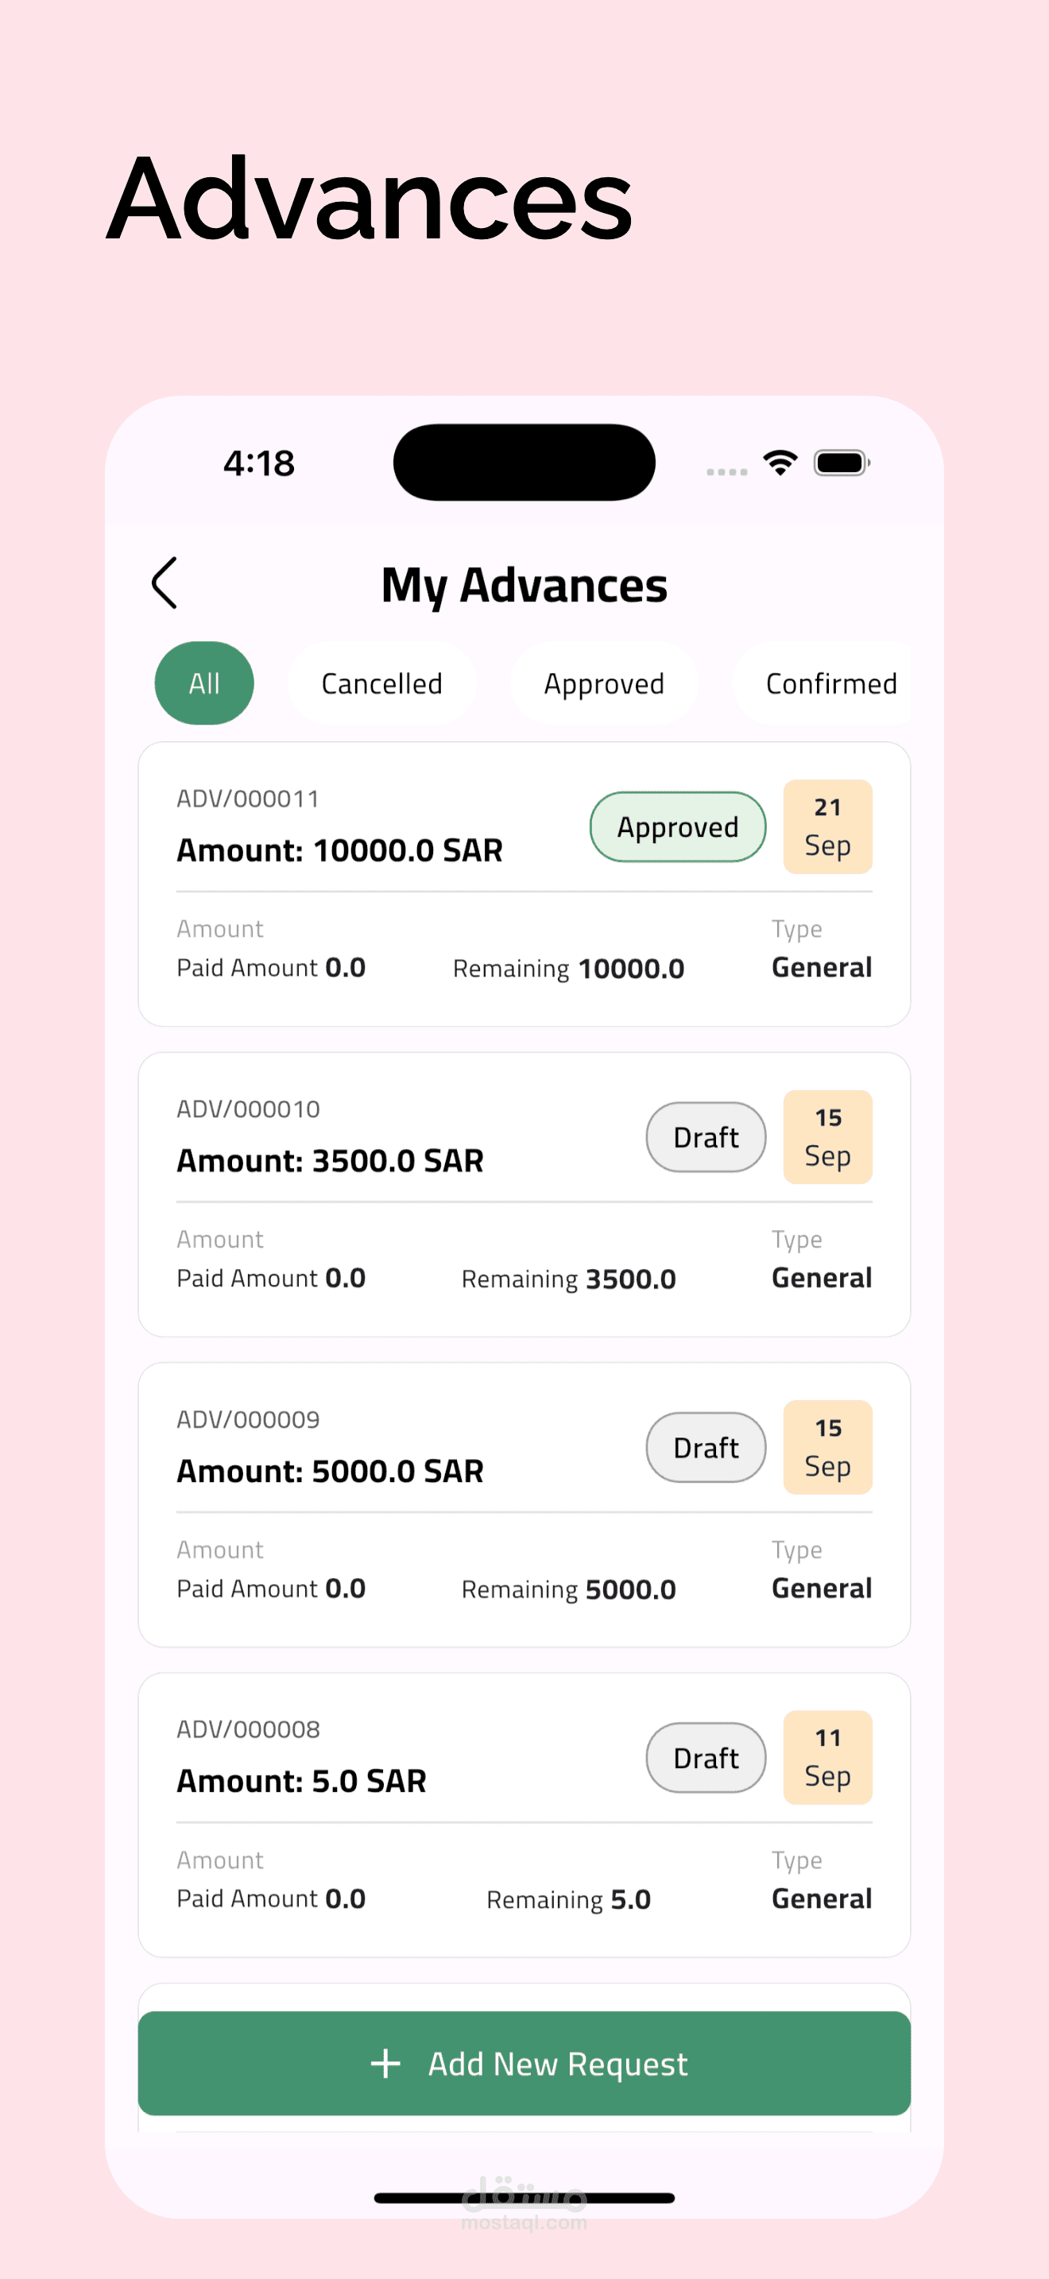Tap the 21 Sep date chip
Image resolution: width=1049 pixels, height=2279 pixels.
828,827
